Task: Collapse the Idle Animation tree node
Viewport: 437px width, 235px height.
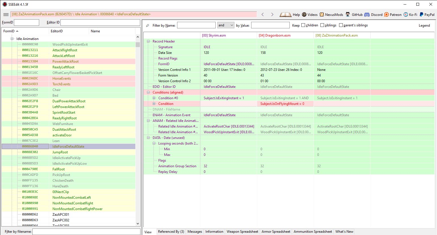Action: point(12,39)
